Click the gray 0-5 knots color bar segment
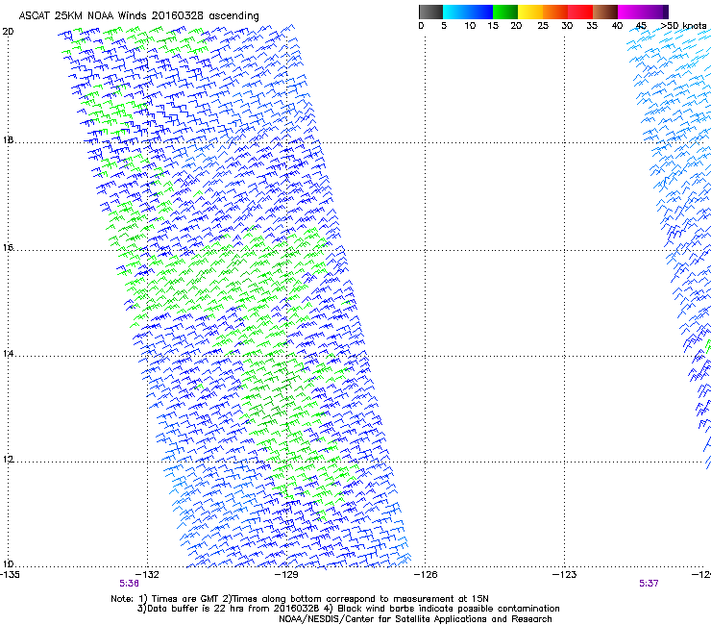 (x=430, y=12)
